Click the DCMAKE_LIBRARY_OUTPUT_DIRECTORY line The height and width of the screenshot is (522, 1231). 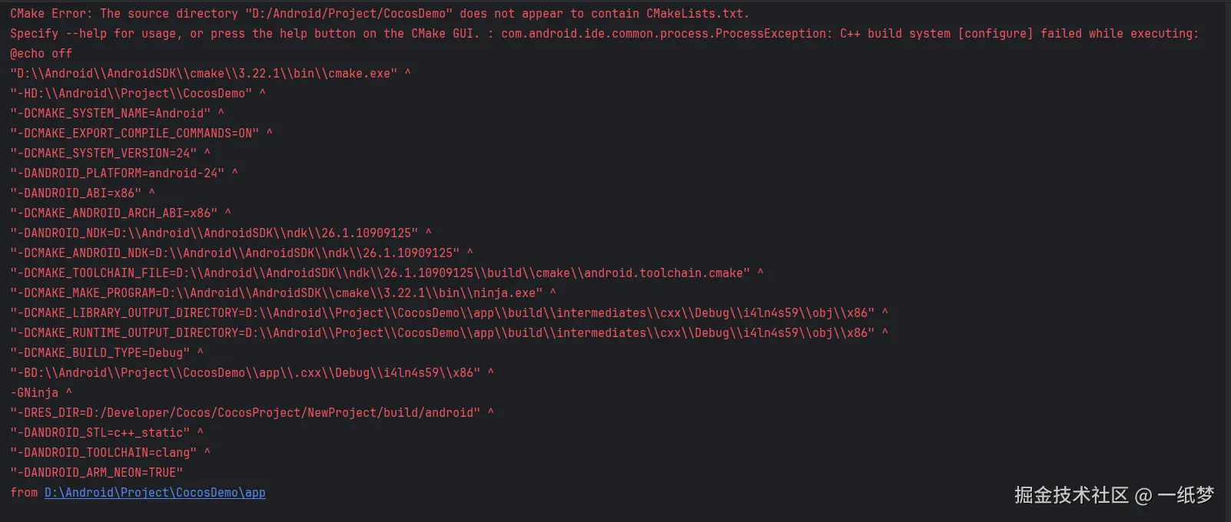click(442, 313)
